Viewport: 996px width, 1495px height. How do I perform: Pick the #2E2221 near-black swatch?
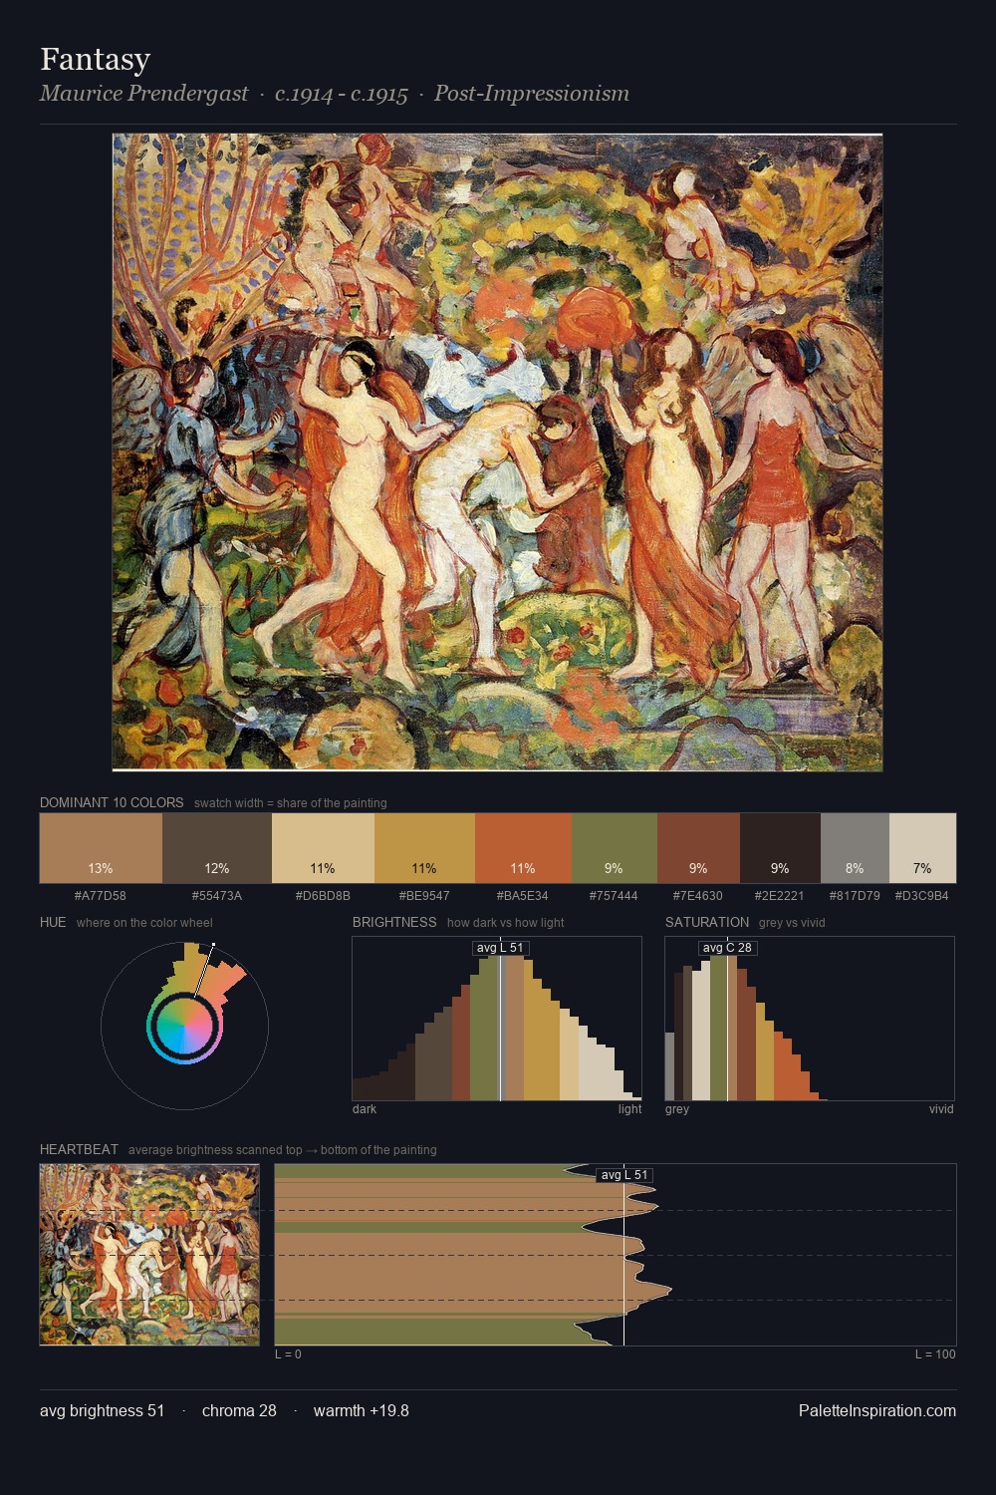(x=780, y=848)
